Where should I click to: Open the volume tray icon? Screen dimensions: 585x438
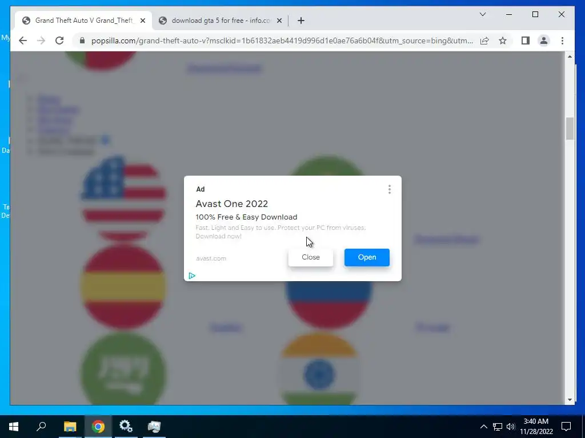[511, 427]
